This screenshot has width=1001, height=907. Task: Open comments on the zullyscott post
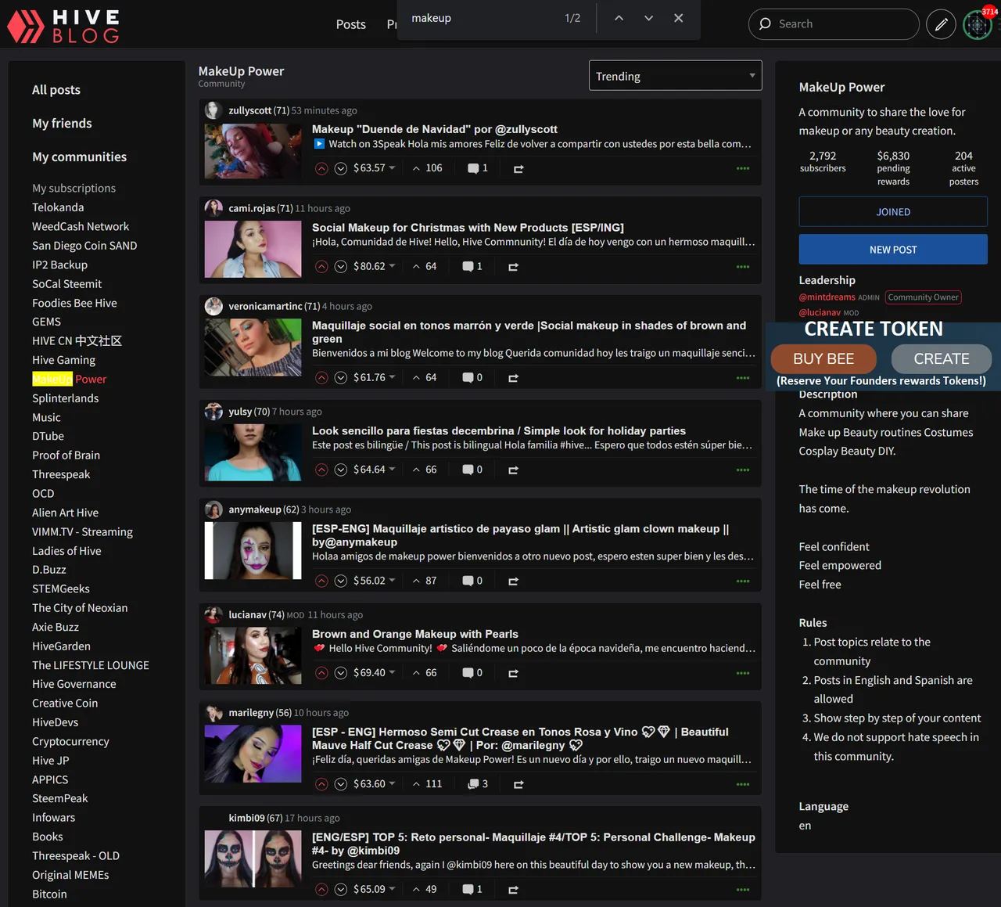click(478, 168)
